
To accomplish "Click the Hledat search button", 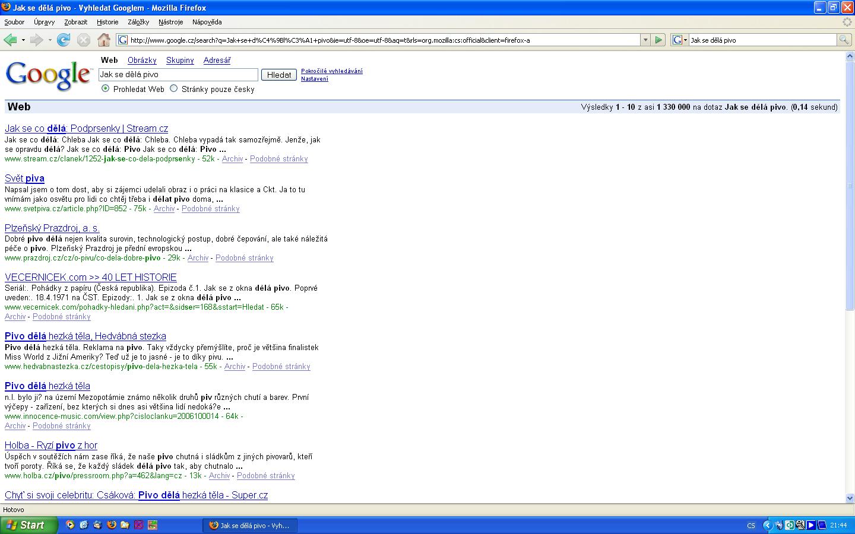I will pos(278,75).
